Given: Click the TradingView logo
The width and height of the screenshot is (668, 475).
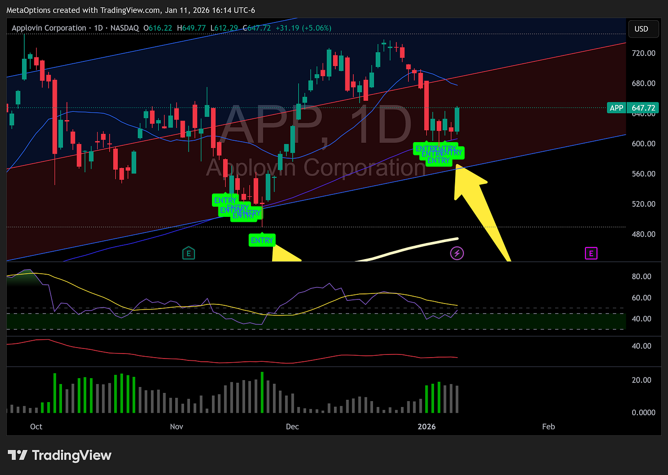Looking at the screenshot, I should pos(59,455).
